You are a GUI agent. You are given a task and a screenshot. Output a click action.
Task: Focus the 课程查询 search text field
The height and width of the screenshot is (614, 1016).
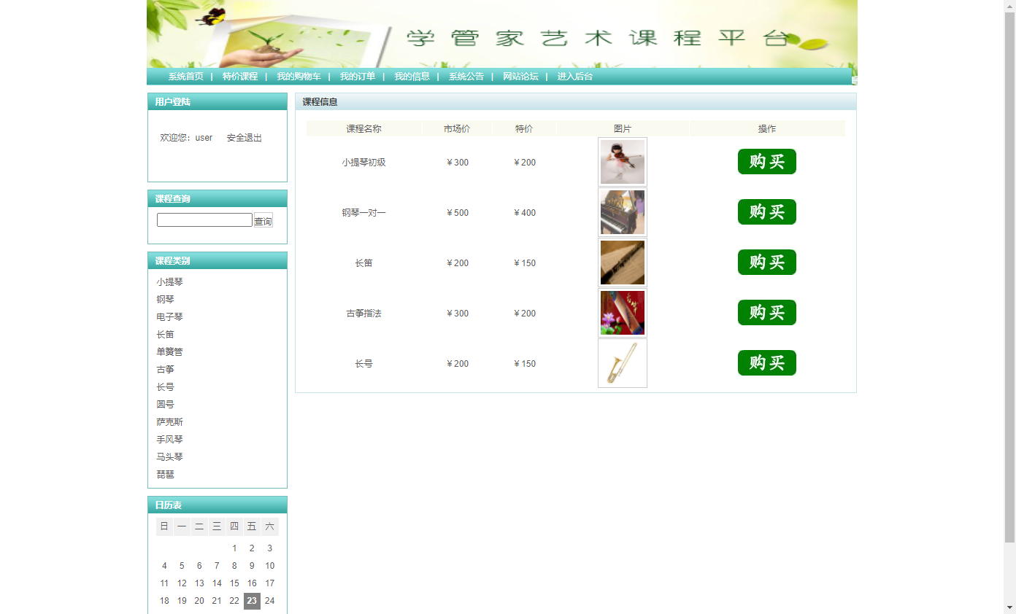pyautogui.click(x=204, y=220)
